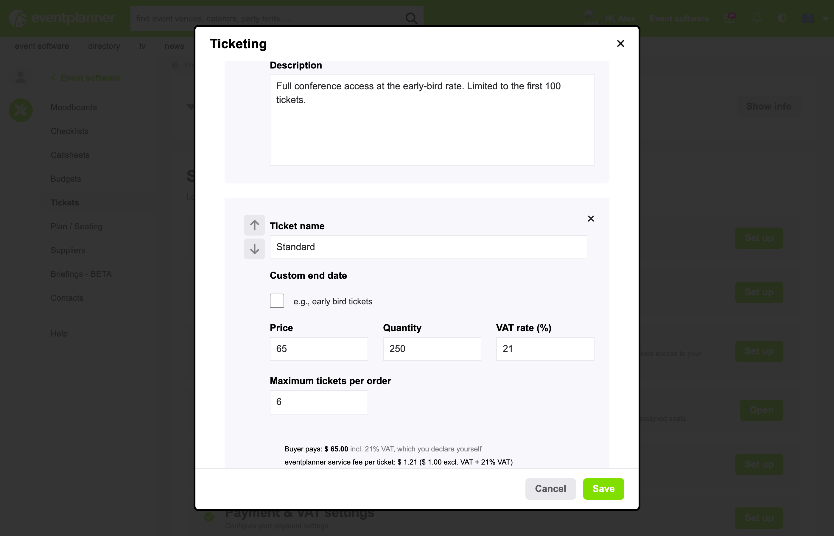This screenshot has height=536, width=834.
Task: Toggle dark mode contrast icon
Action: [x=782, y=18]
